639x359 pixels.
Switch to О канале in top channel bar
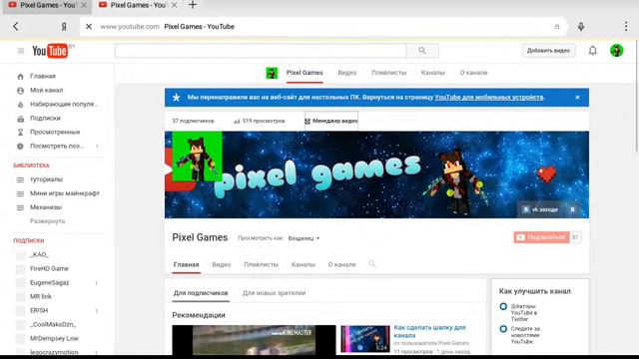473,73
